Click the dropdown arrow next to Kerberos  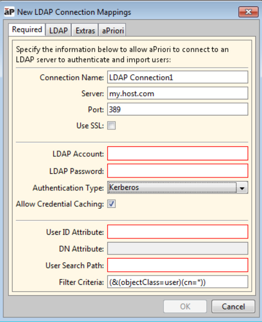click(x=242, y=188)
